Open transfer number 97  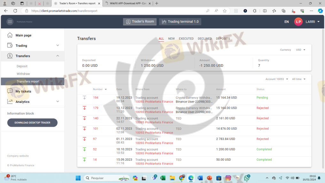point(95,139)
